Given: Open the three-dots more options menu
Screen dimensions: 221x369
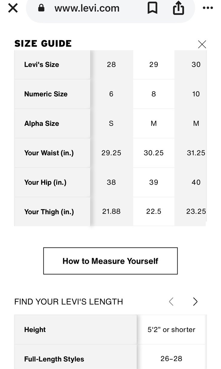Looking at the screenshot, I should pyautogui.click(x=208, y=8).
